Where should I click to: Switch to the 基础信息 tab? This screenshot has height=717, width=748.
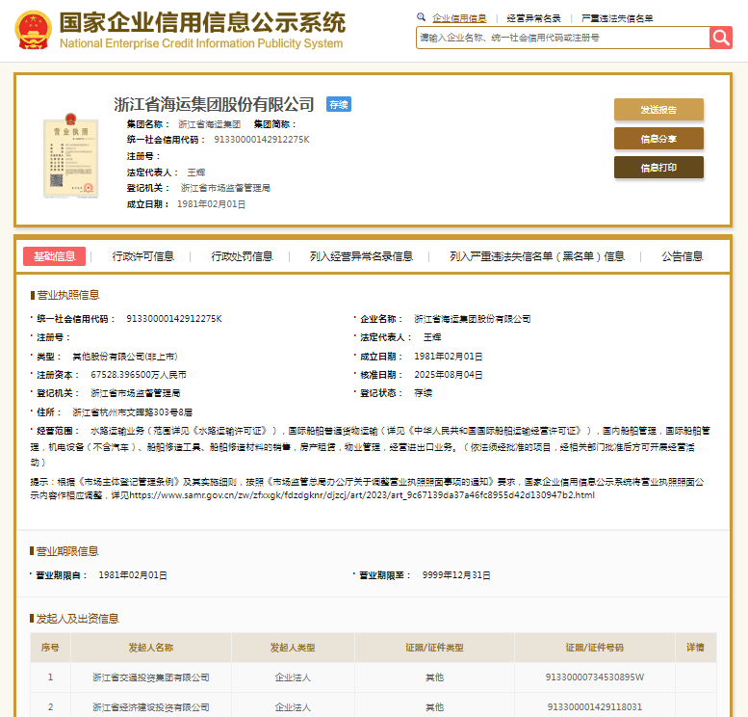tap(54, 256)
